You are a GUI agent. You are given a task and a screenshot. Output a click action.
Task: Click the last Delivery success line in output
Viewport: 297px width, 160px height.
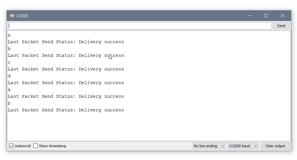[66, 110]
